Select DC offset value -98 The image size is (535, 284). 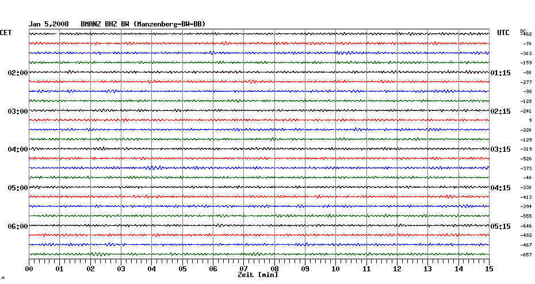point(527,92)
